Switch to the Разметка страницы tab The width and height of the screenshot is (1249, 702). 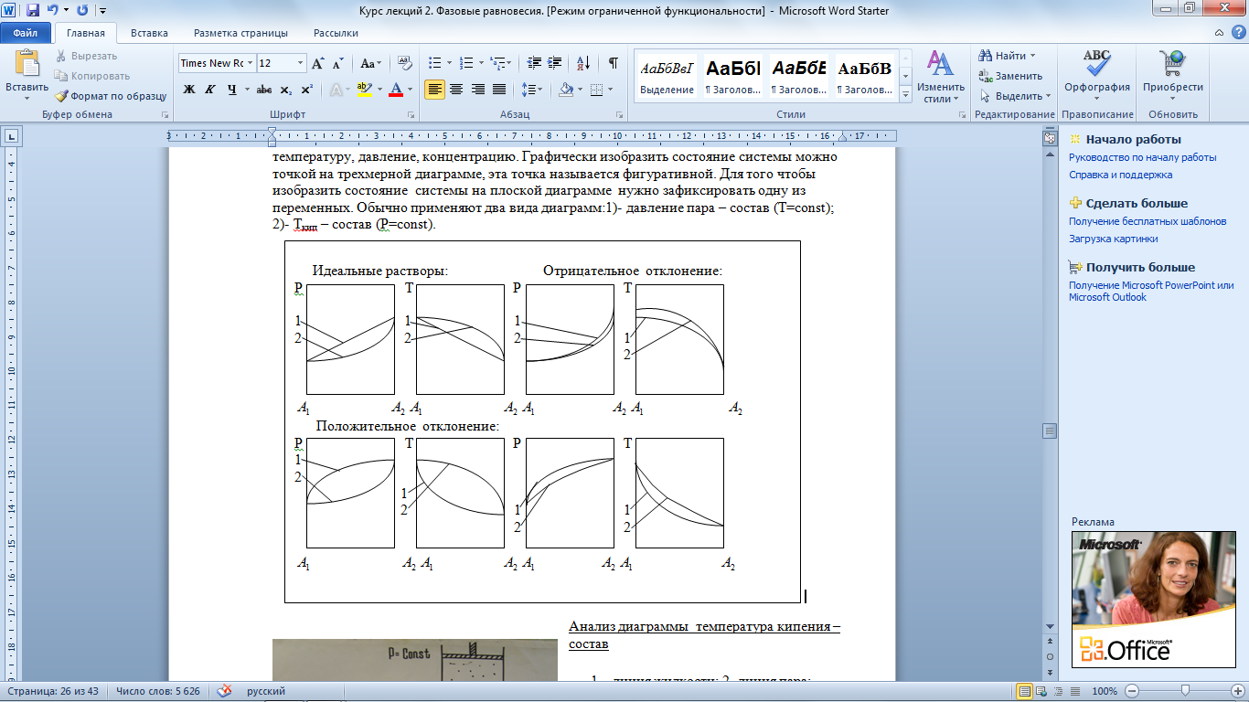[241, 33]
